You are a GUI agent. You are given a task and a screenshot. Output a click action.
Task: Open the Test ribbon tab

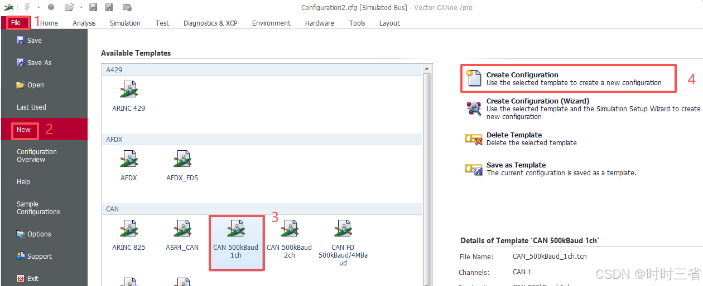(162, 23)
